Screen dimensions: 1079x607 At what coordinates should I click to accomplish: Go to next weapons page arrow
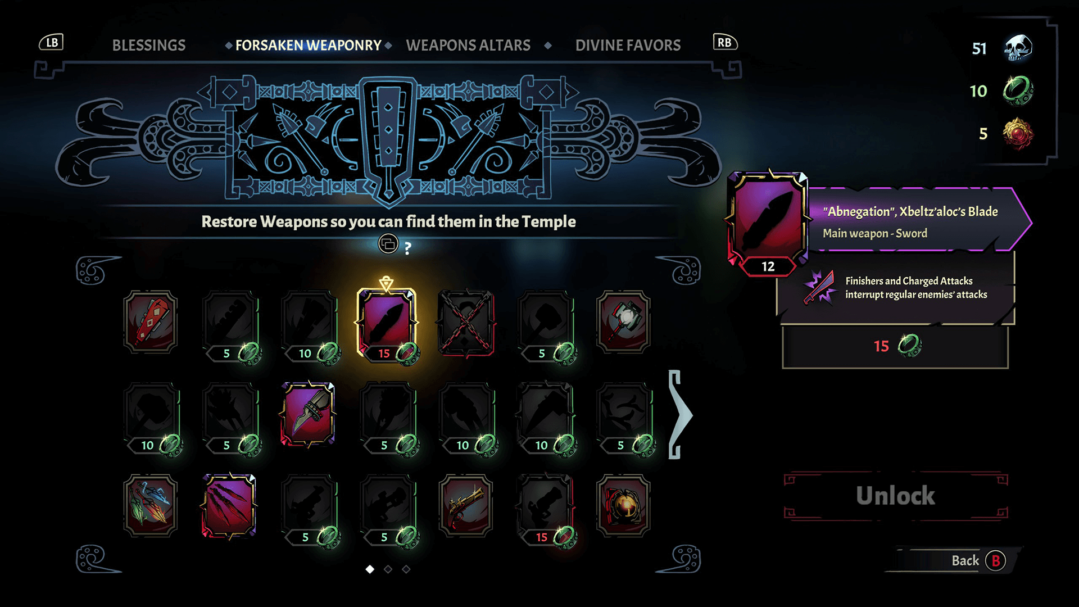[680, 415]
